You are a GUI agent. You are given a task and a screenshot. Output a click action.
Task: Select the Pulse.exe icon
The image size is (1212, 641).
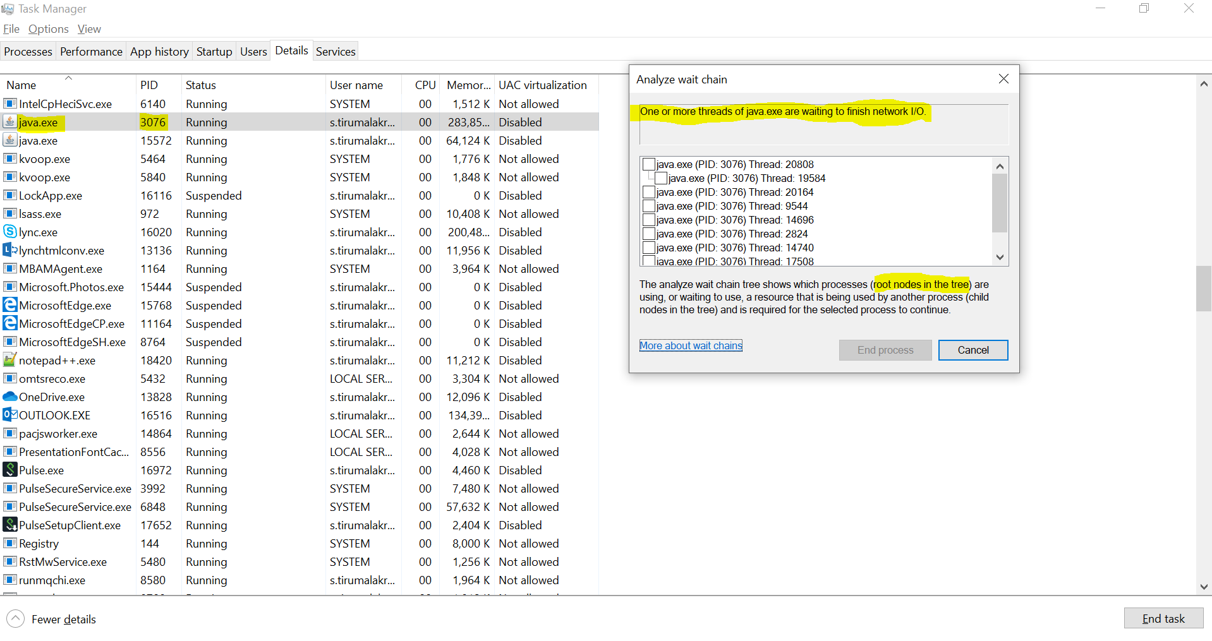[x=9, y=470]
